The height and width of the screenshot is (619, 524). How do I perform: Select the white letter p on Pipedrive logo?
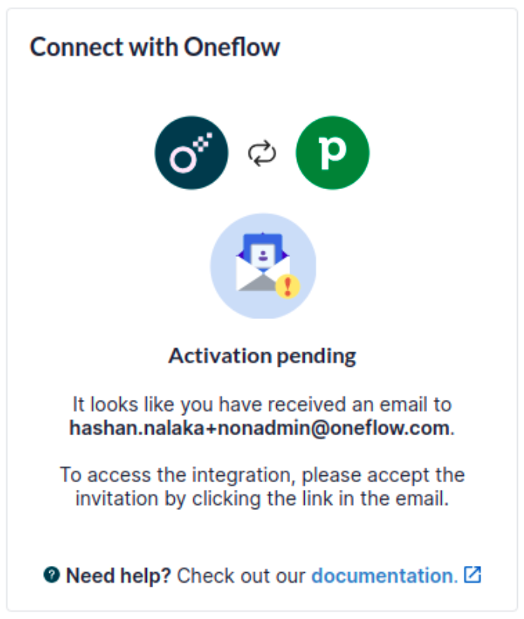[332, 151]
